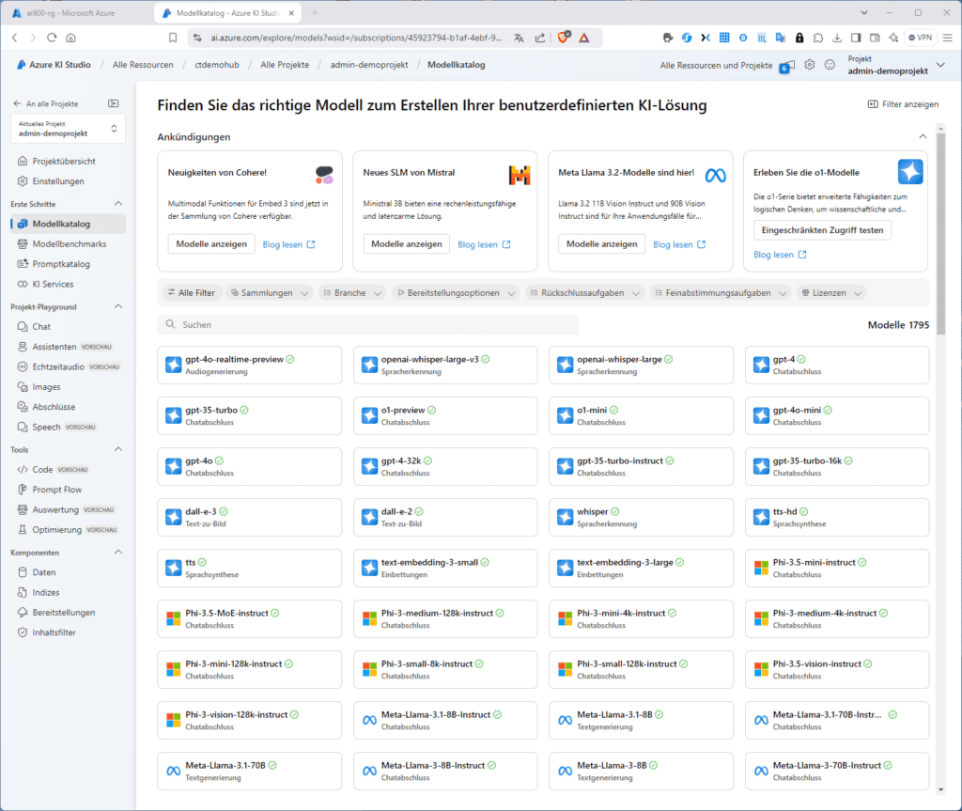
Task: Select Modellkatalog in sidebar
Action: click(x=69, y=224)
